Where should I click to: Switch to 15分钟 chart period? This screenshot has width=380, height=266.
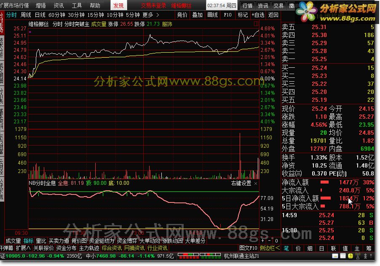96,15
